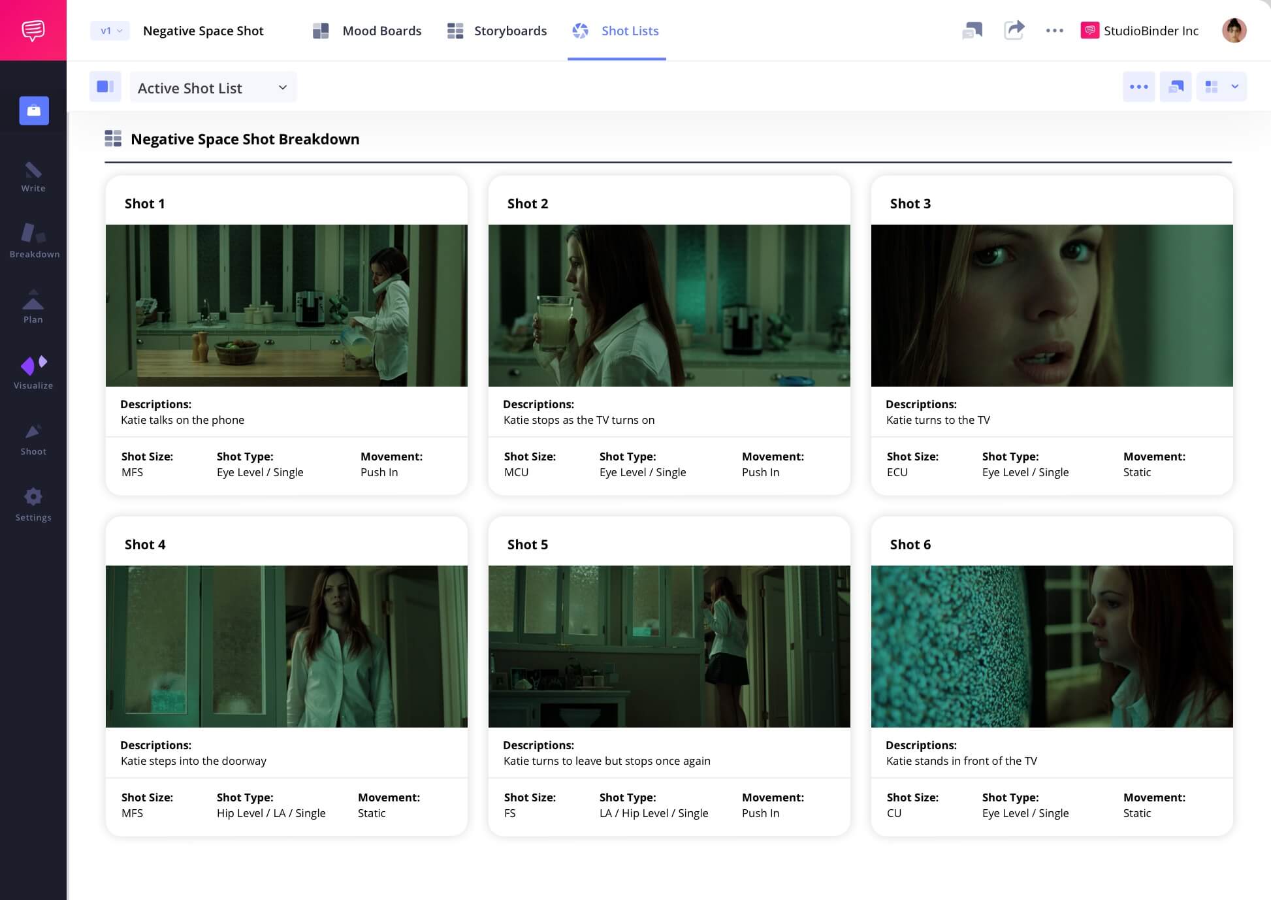The image size is (1271, 900).
Task: Open Settings from the sidebar
Action: 33,503
